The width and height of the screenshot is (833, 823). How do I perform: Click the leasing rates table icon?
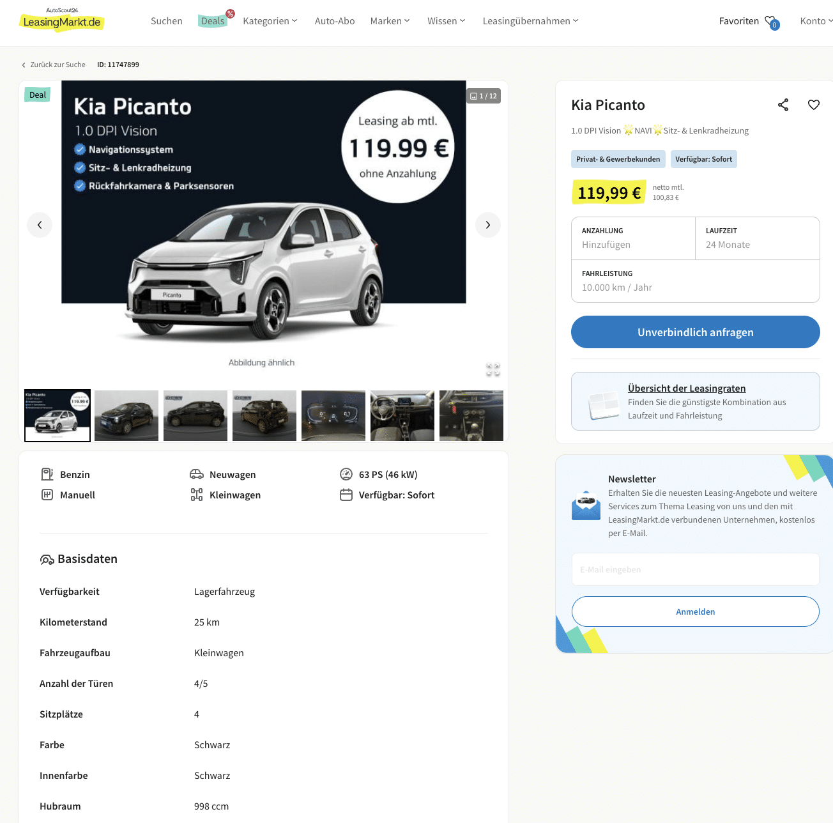tap(604, 406)
